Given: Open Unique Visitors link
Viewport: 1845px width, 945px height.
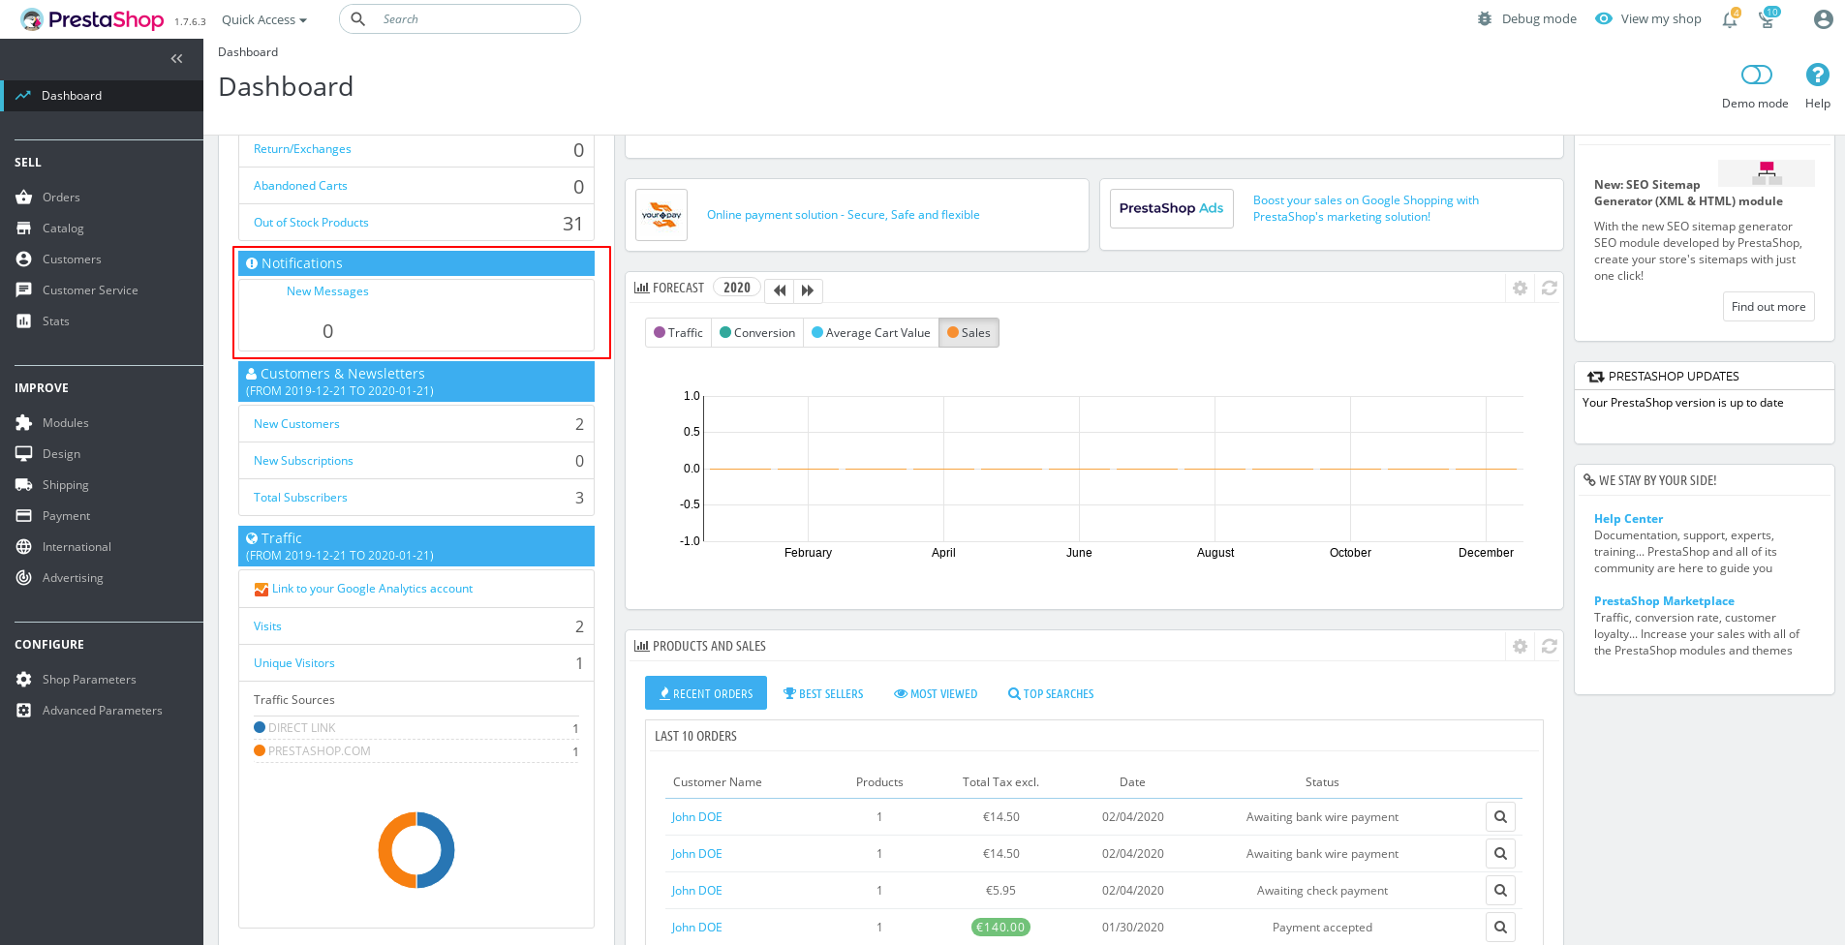Looking at the screenshot, I should [294, 663].
